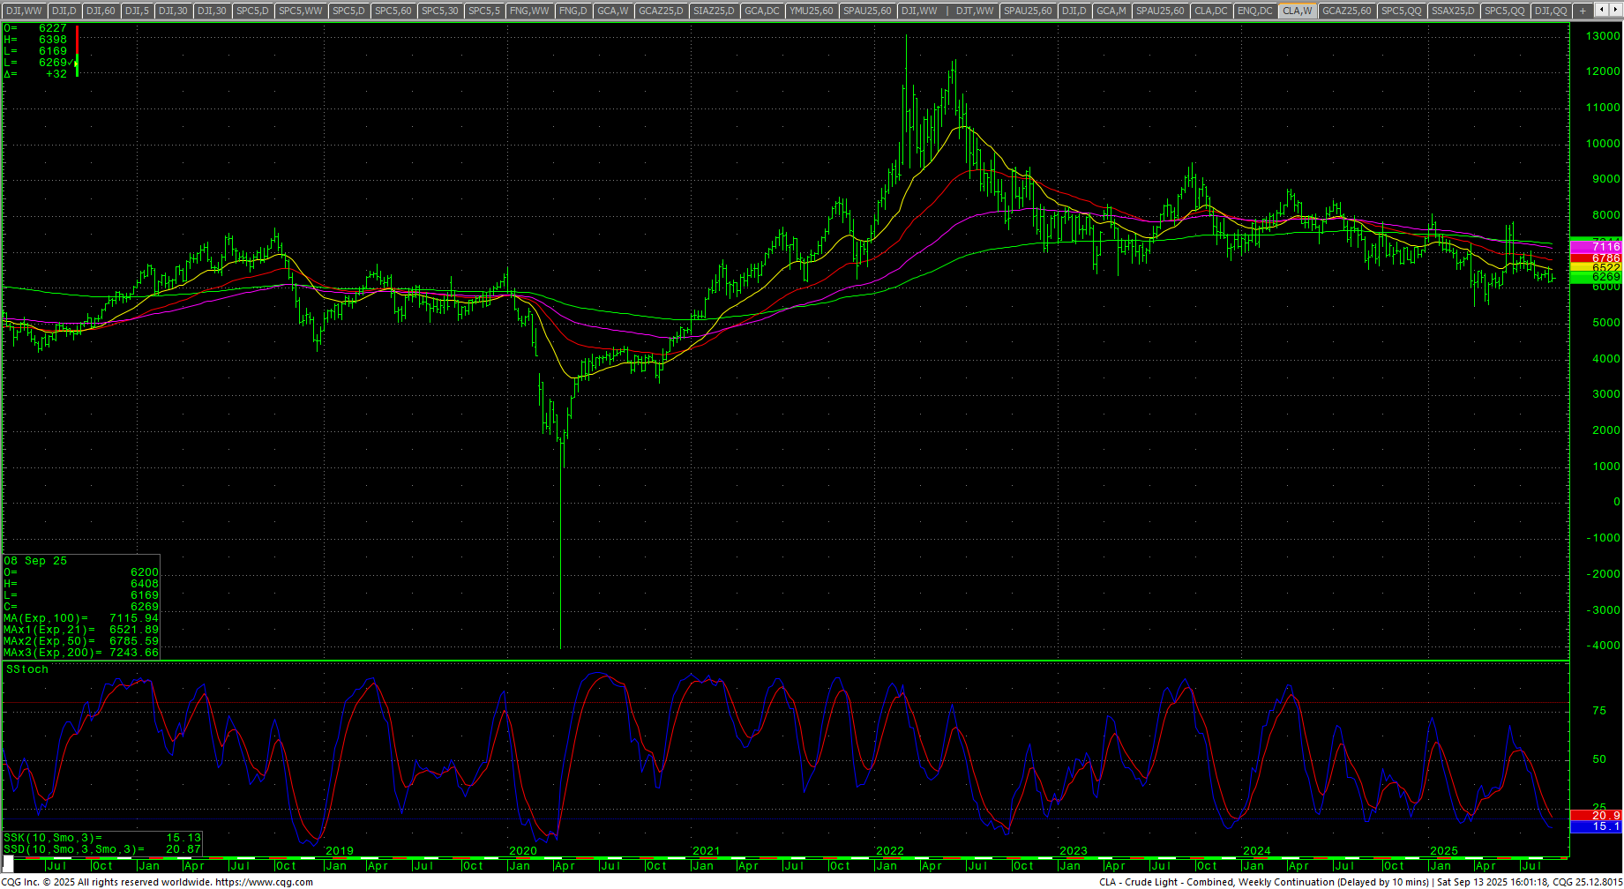Click the 2022 year marker on timeline

tap(889, 851)
